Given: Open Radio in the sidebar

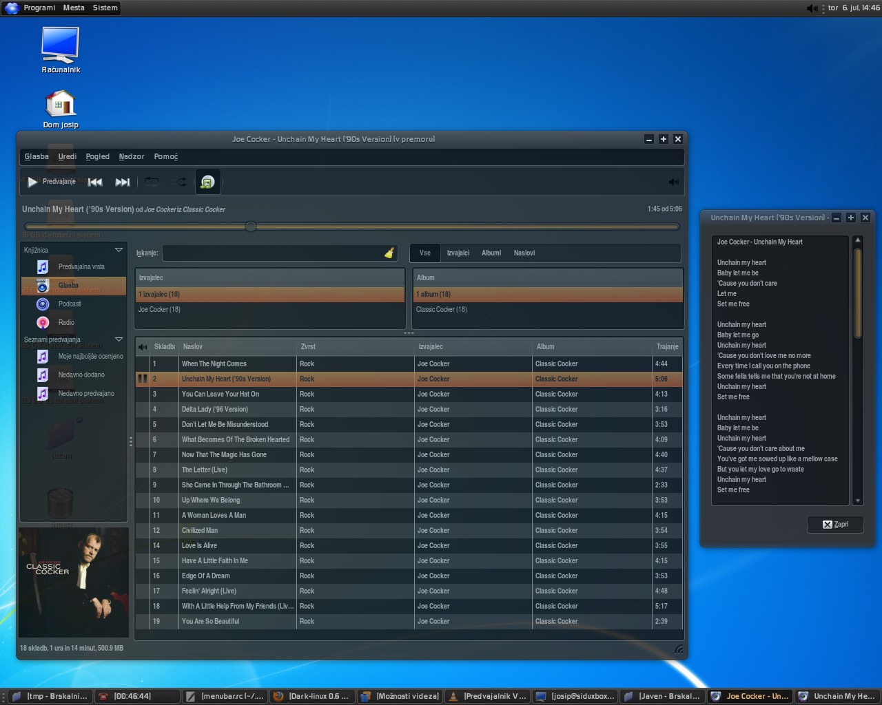Looking at the screenshot, I should pos(74,322).
